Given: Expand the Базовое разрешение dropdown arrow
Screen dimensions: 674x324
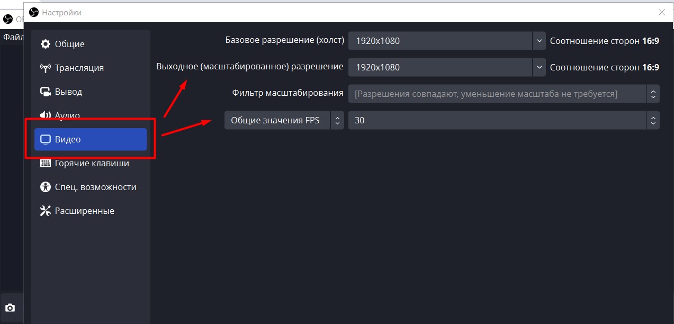Looking at the screenshot, I should [x=539, y=41].
